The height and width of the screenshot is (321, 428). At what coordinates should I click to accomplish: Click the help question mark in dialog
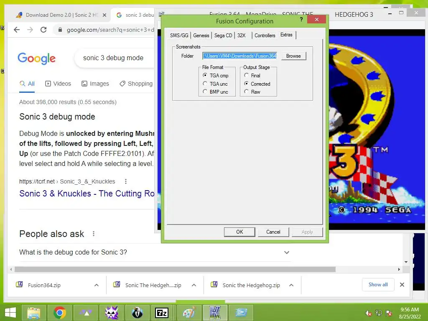[x=301, y=19]
